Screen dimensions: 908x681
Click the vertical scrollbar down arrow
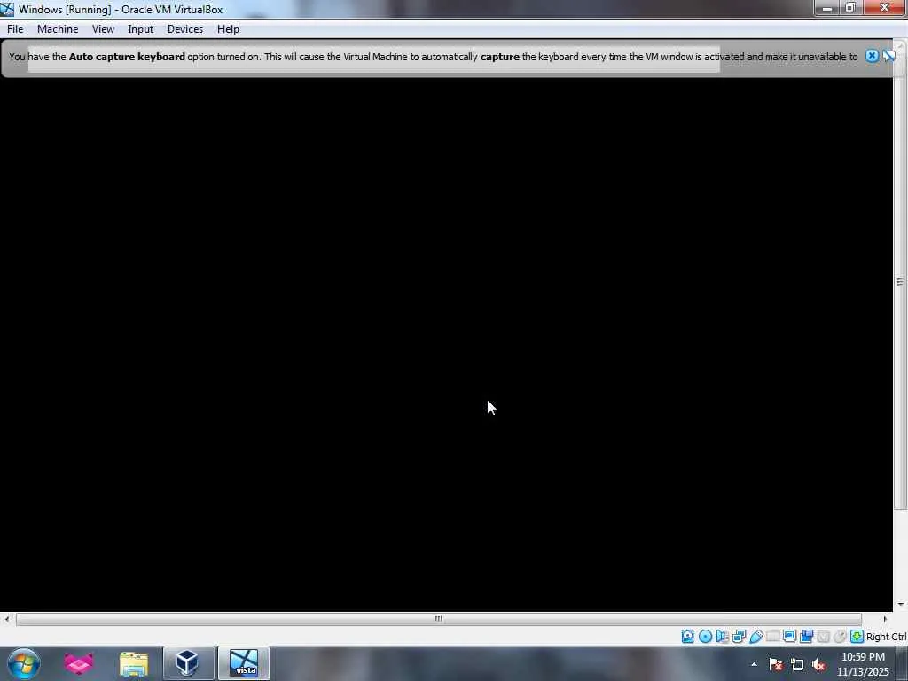tap(900, 604)
